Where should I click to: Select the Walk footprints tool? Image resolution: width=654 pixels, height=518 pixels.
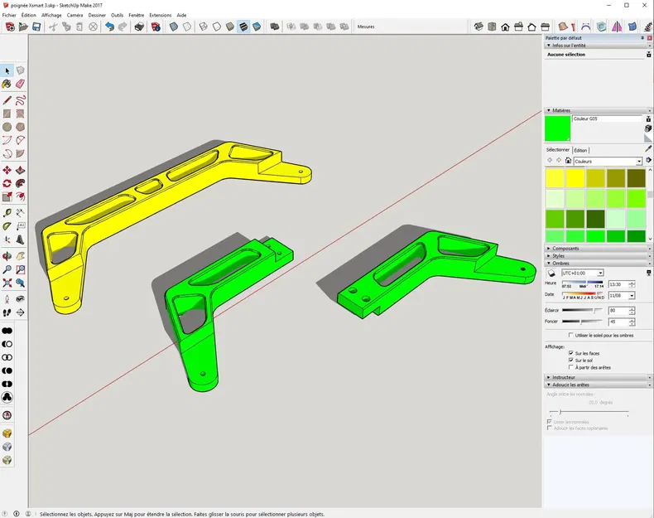click(7, 312)
